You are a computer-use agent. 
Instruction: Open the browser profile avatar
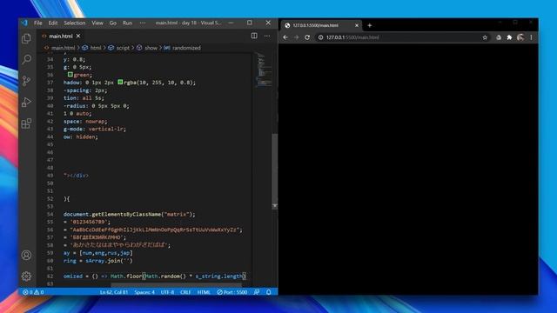pyautogui.click(x=520, y=37)
